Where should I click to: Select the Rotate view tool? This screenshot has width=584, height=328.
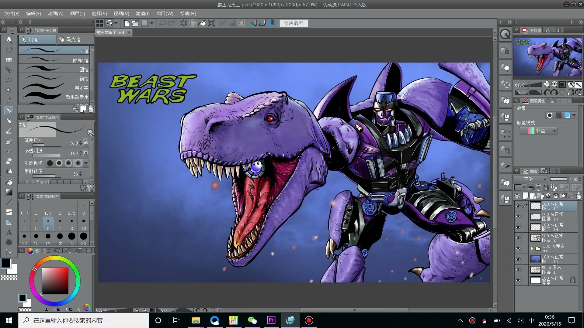(9, 50)
